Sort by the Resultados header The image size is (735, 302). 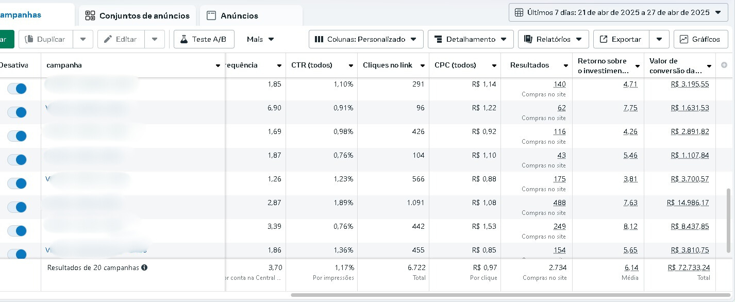pyautogui.click(x=529, y=65)
